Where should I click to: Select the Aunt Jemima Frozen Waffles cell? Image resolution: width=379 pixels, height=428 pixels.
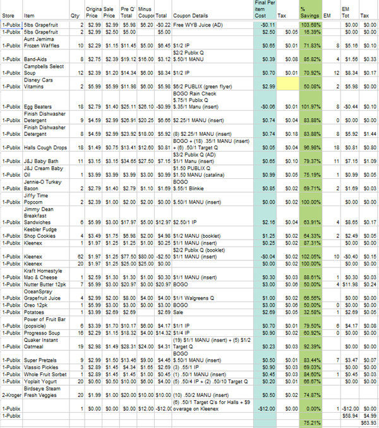(x=46, y=42)
